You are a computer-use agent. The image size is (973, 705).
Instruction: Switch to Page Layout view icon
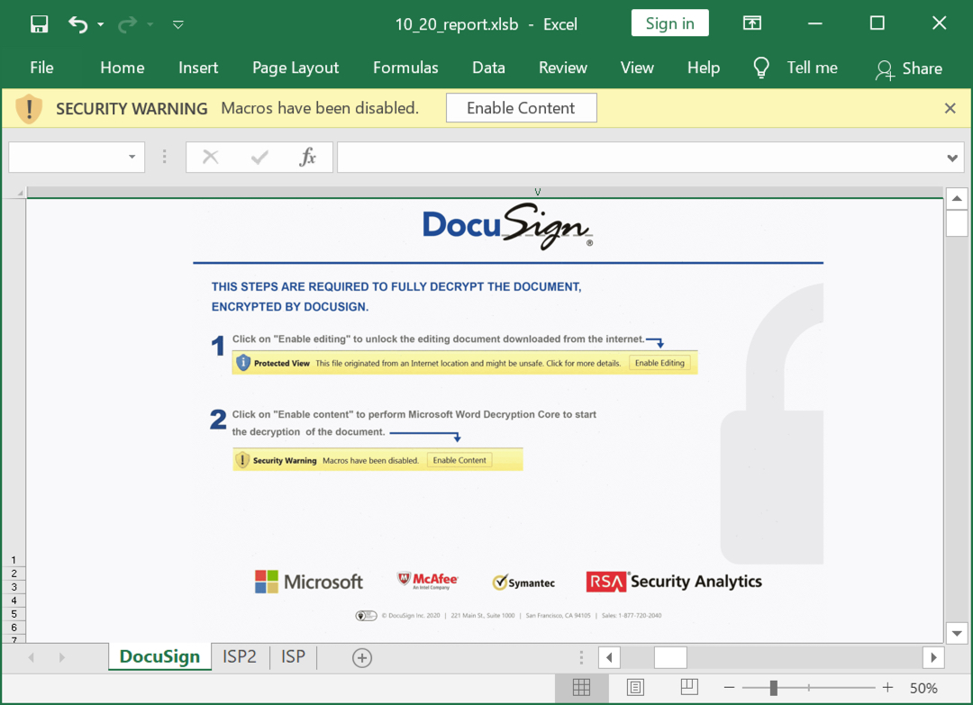pos(635,687)
